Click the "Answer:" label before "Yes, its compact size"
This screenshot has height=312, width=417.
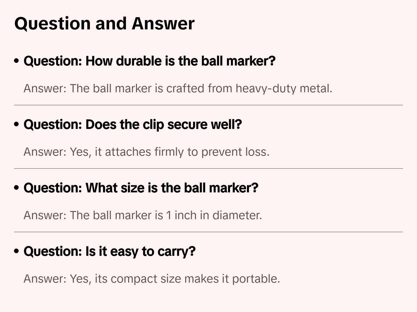tap(45, 279)
